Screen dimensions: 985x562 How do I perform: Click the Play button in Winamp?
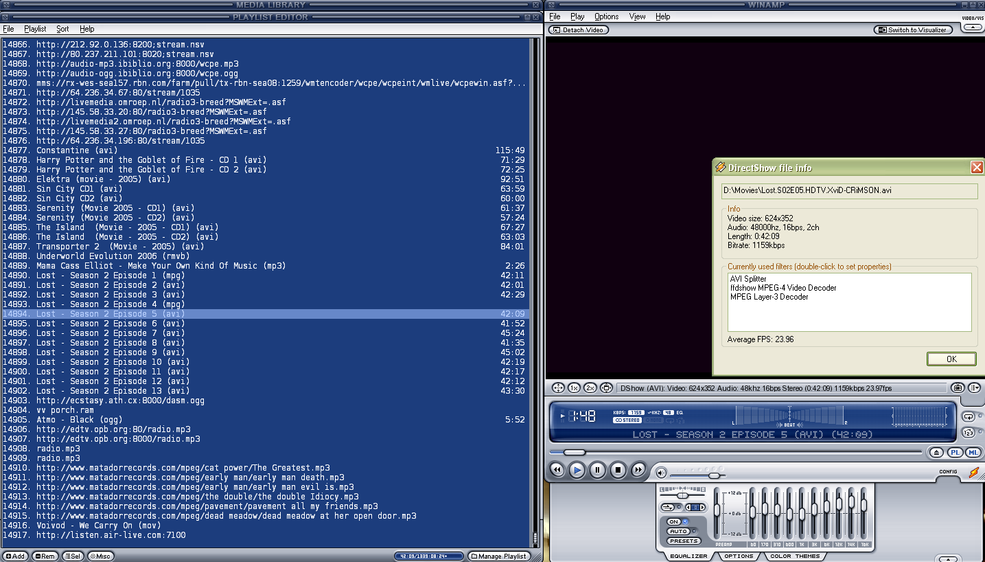pyautogui.click(x=577, y=470)
